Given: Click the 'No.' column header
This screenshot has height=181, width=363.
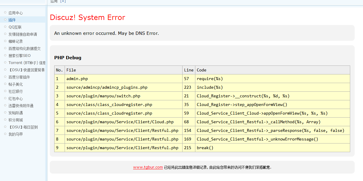Looking at the screenshot, I should coord(60,70).
